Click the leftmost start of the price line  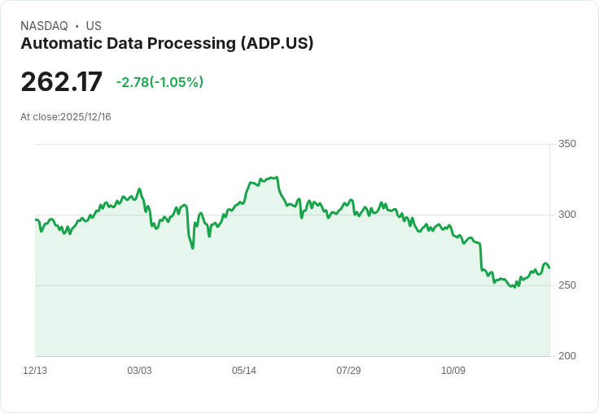(36, 220)
